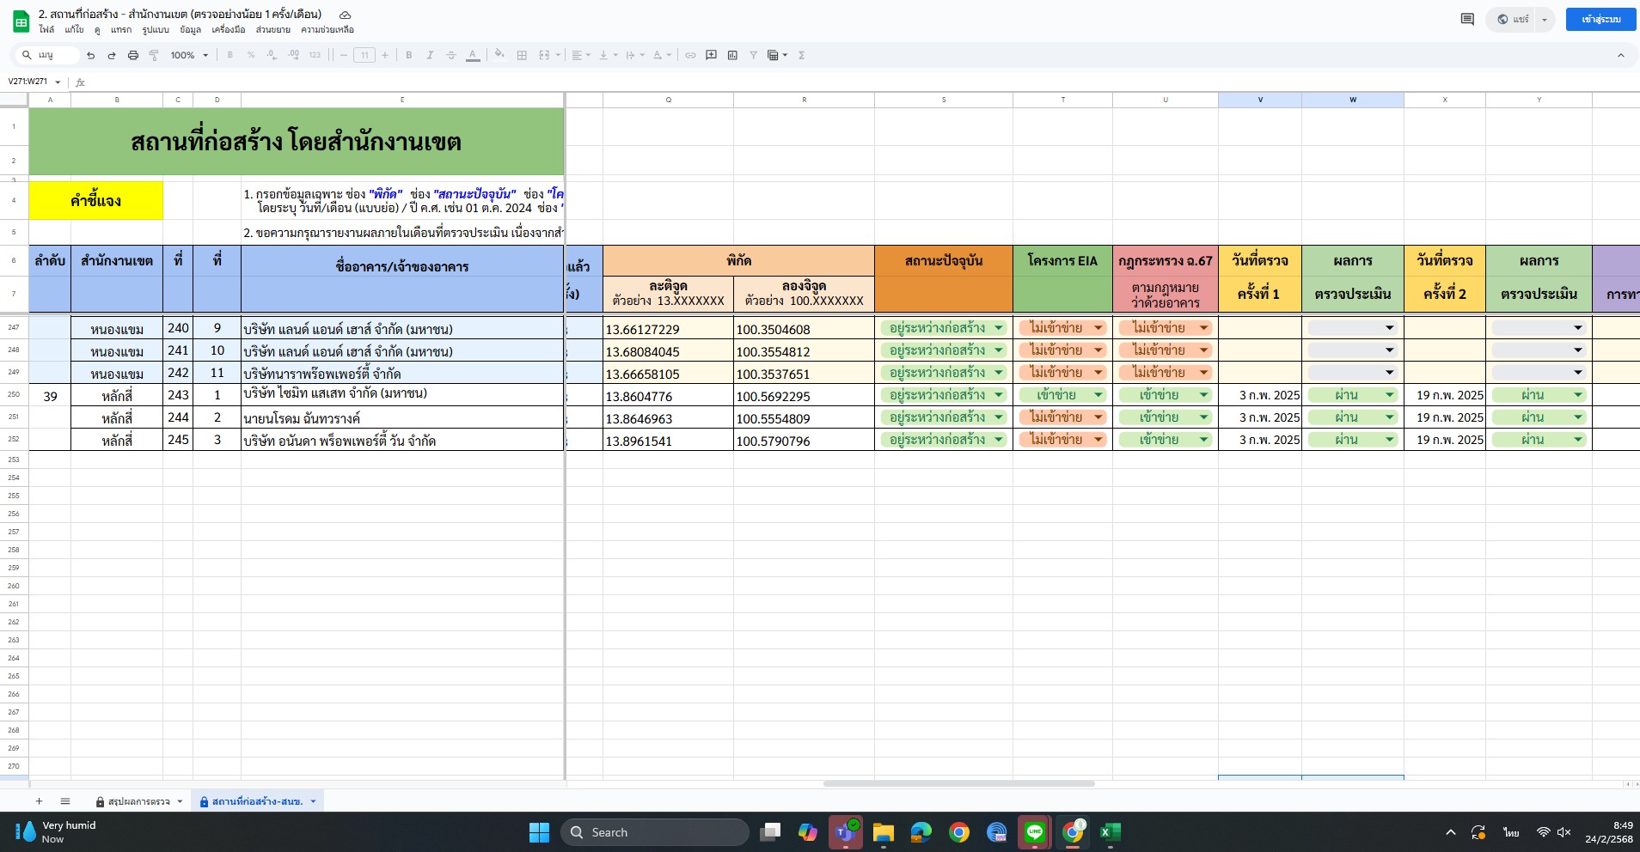Click the เมนู toolbar search field
Image resolution: width=1640 pixels, height=852 pixels.
pos(47,55)
